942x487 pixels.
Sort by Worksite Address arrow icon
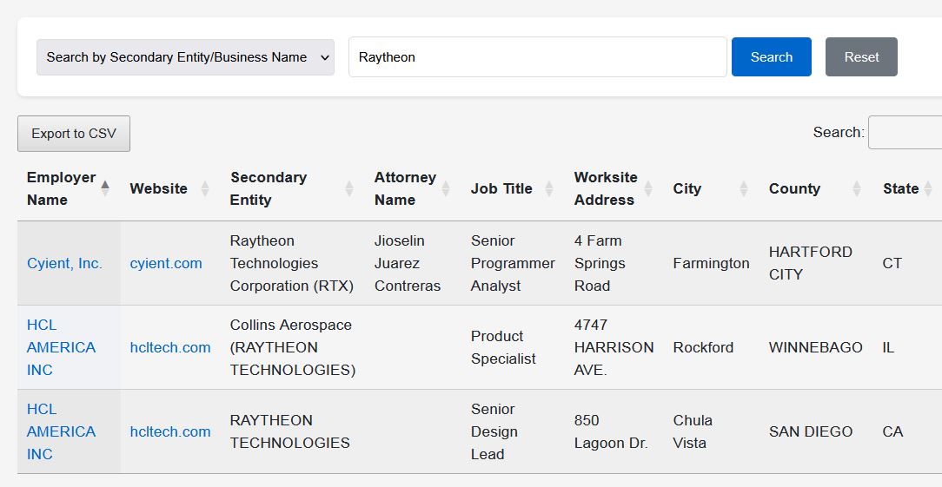(x=648, y=188)
